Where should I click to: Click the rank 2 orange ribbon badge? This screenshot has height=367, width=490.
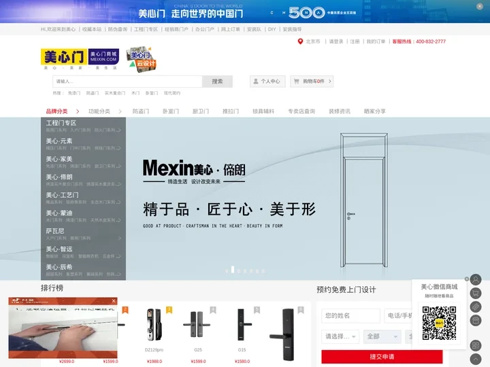click(125, 310)
